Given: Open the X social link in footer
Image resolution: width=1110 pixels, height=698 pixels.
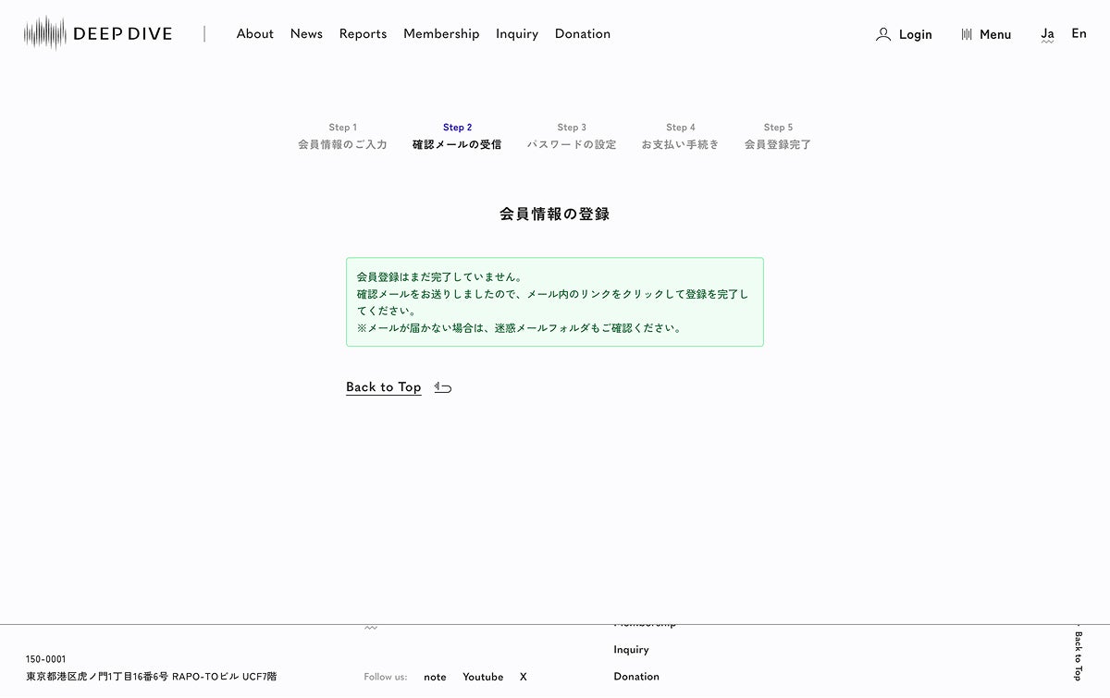Looking at the screenshot, I should (523, 677).
